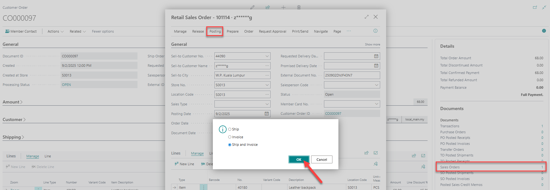Open the Request Approval menu
Viewport: 550px width, 190px height.
(x=272, y=31)
